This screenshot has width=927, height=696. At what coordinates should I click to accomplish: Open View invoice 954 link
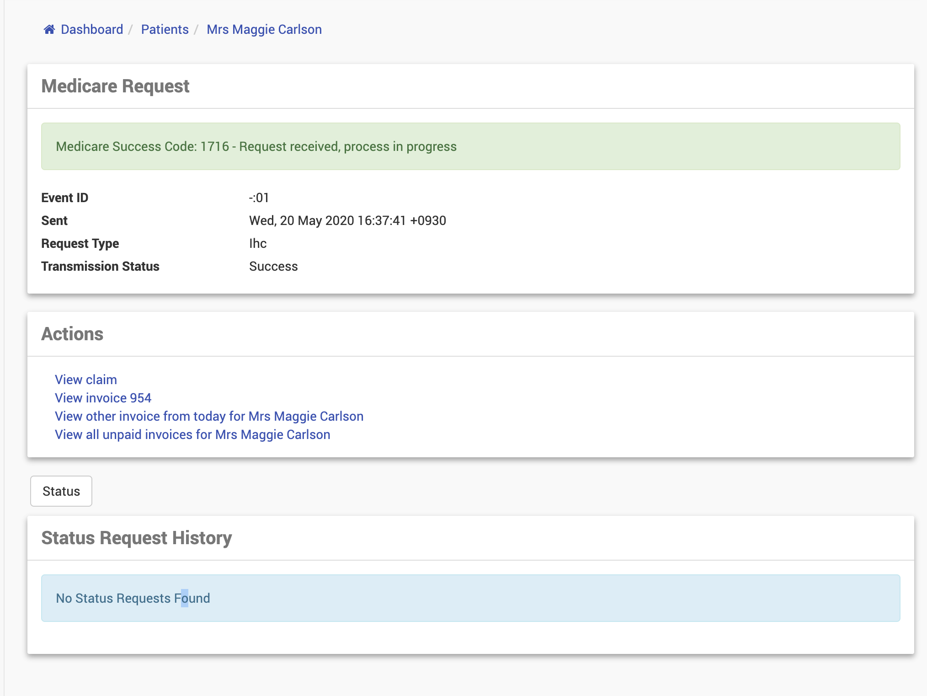(x=103, y=398)
